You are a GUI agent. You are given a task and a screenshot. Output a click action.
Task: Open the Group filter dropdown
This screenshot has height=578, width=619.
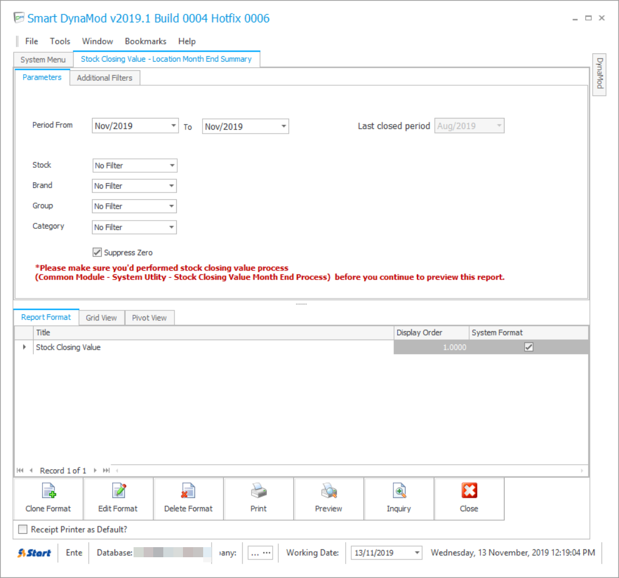pos(171,206)
